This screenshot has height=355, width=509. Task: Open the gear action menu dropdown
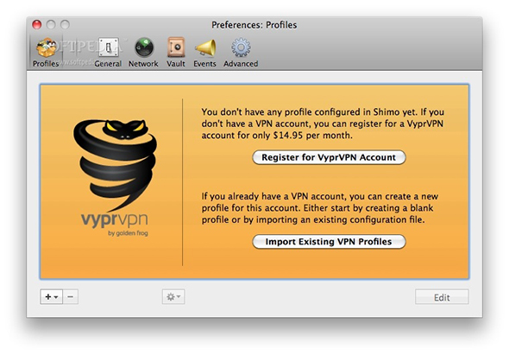(173, 297)
